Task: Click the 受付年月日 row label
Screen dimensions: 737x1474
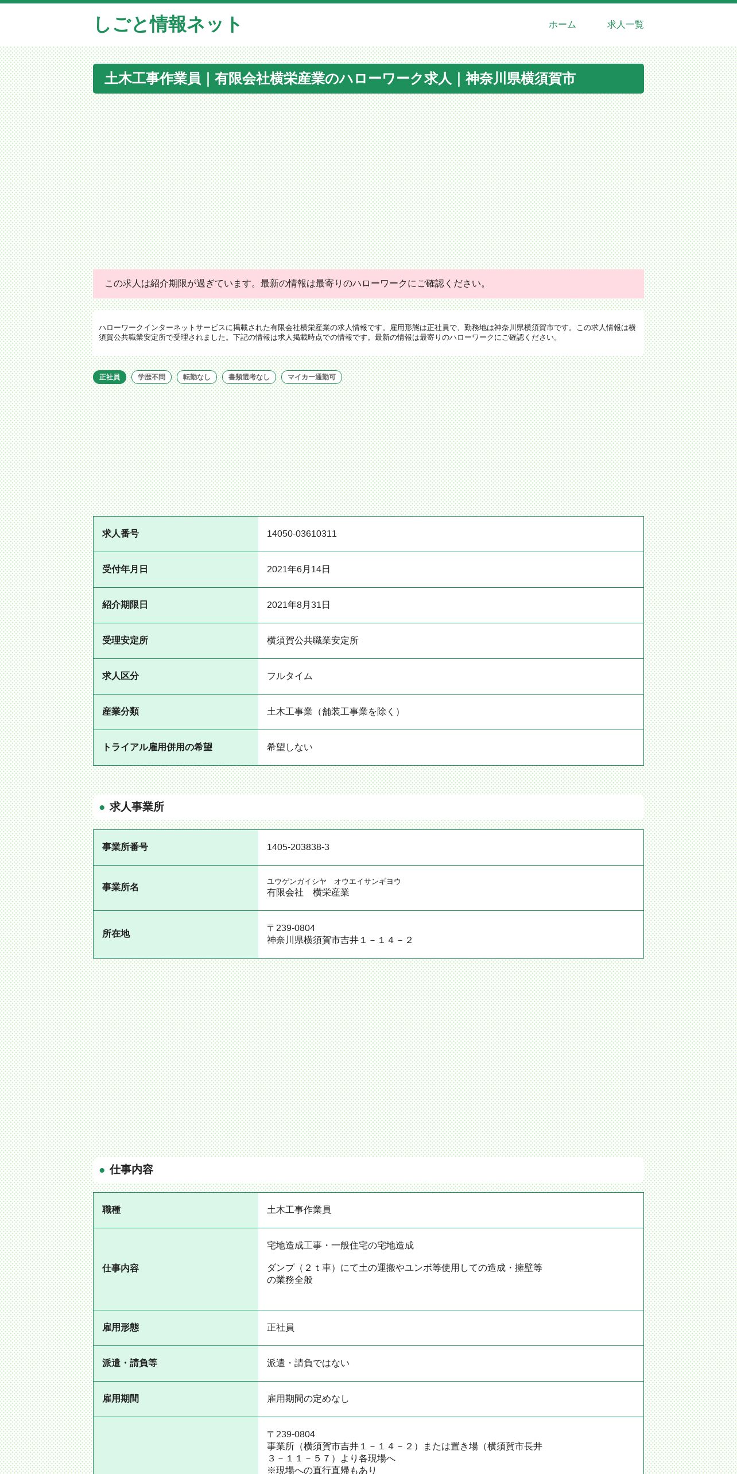Action: [125, 569]
